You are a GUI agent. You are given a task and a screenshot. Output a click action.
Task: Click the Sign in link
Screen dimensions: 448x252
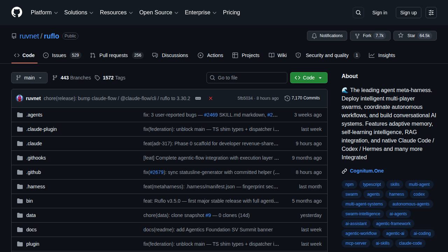pos(380,13)
